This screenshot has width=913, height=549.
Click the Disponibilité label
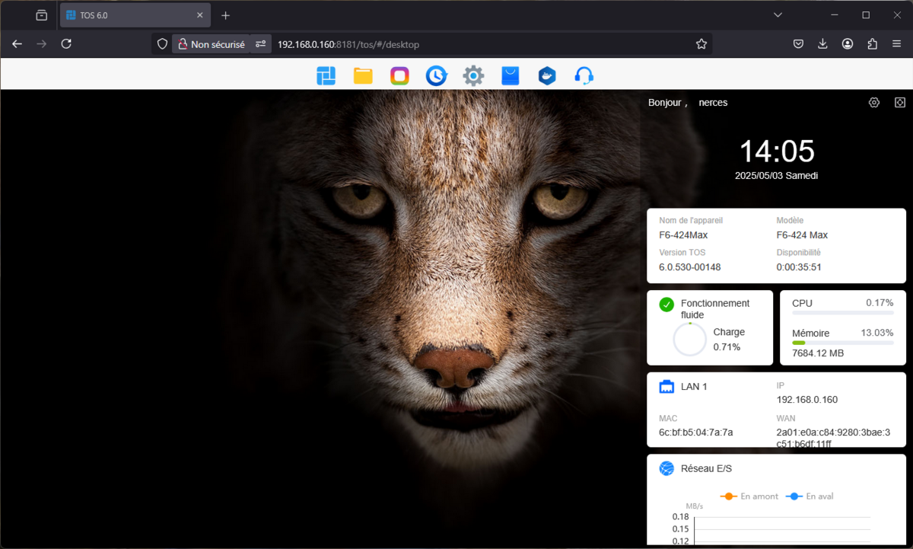(x=799, y=252)
